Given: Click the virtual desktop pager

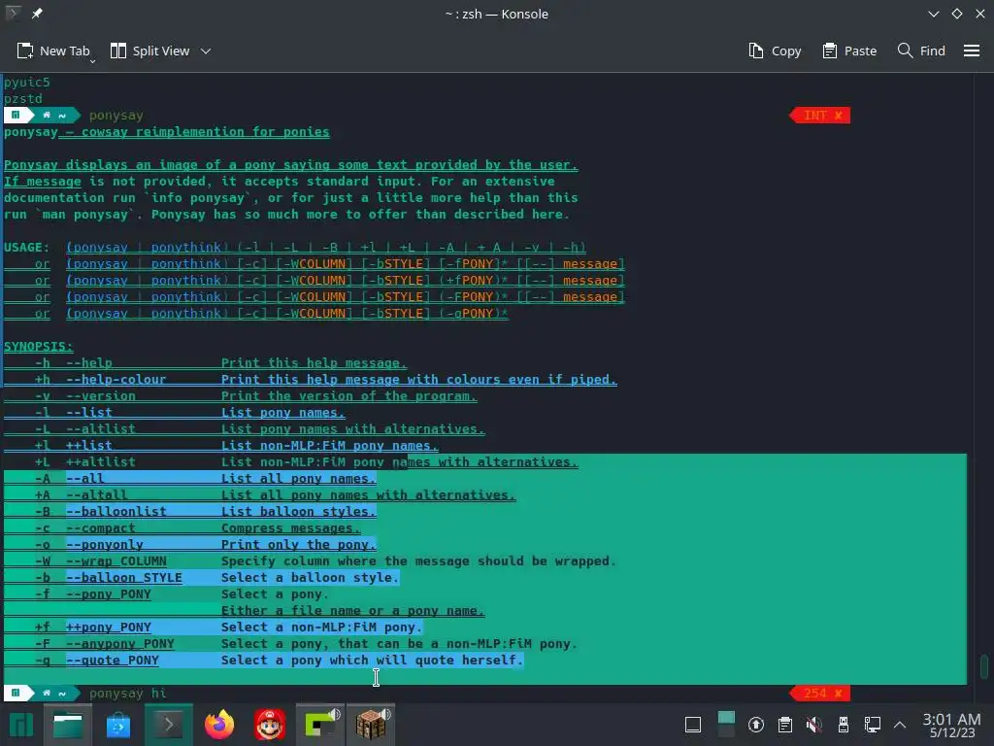Looking at the screenshot, I should 726,725.
